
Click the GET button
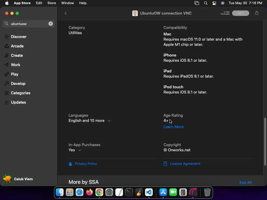pos(241,13)
